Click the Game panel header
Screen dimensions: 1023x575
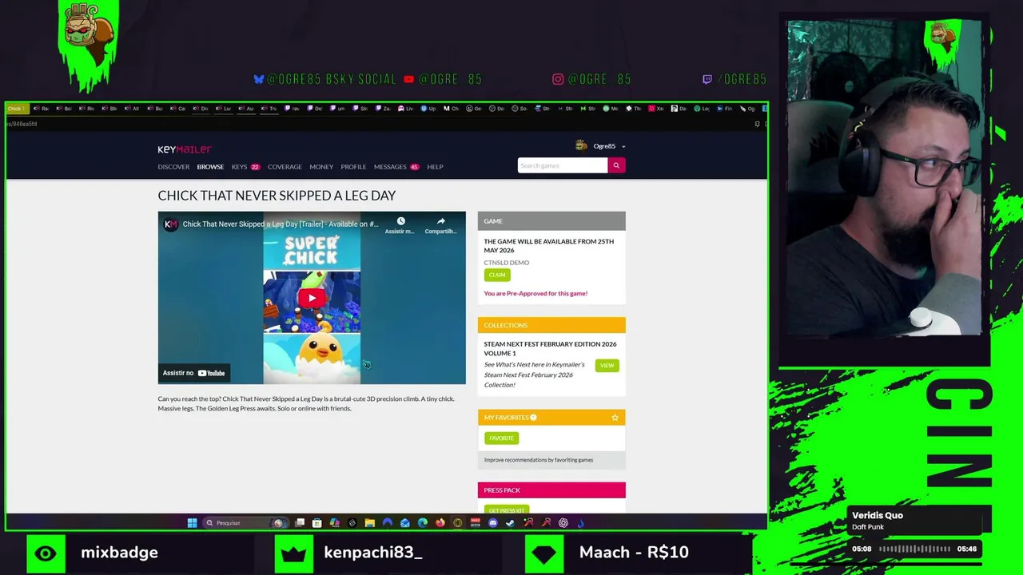point(551,221)
